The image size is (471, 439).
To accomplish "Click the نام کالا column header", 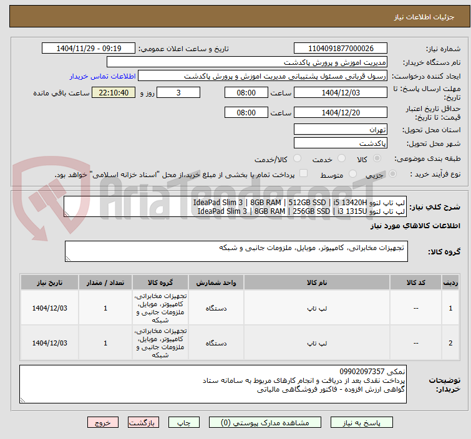I will pos(317,282).
